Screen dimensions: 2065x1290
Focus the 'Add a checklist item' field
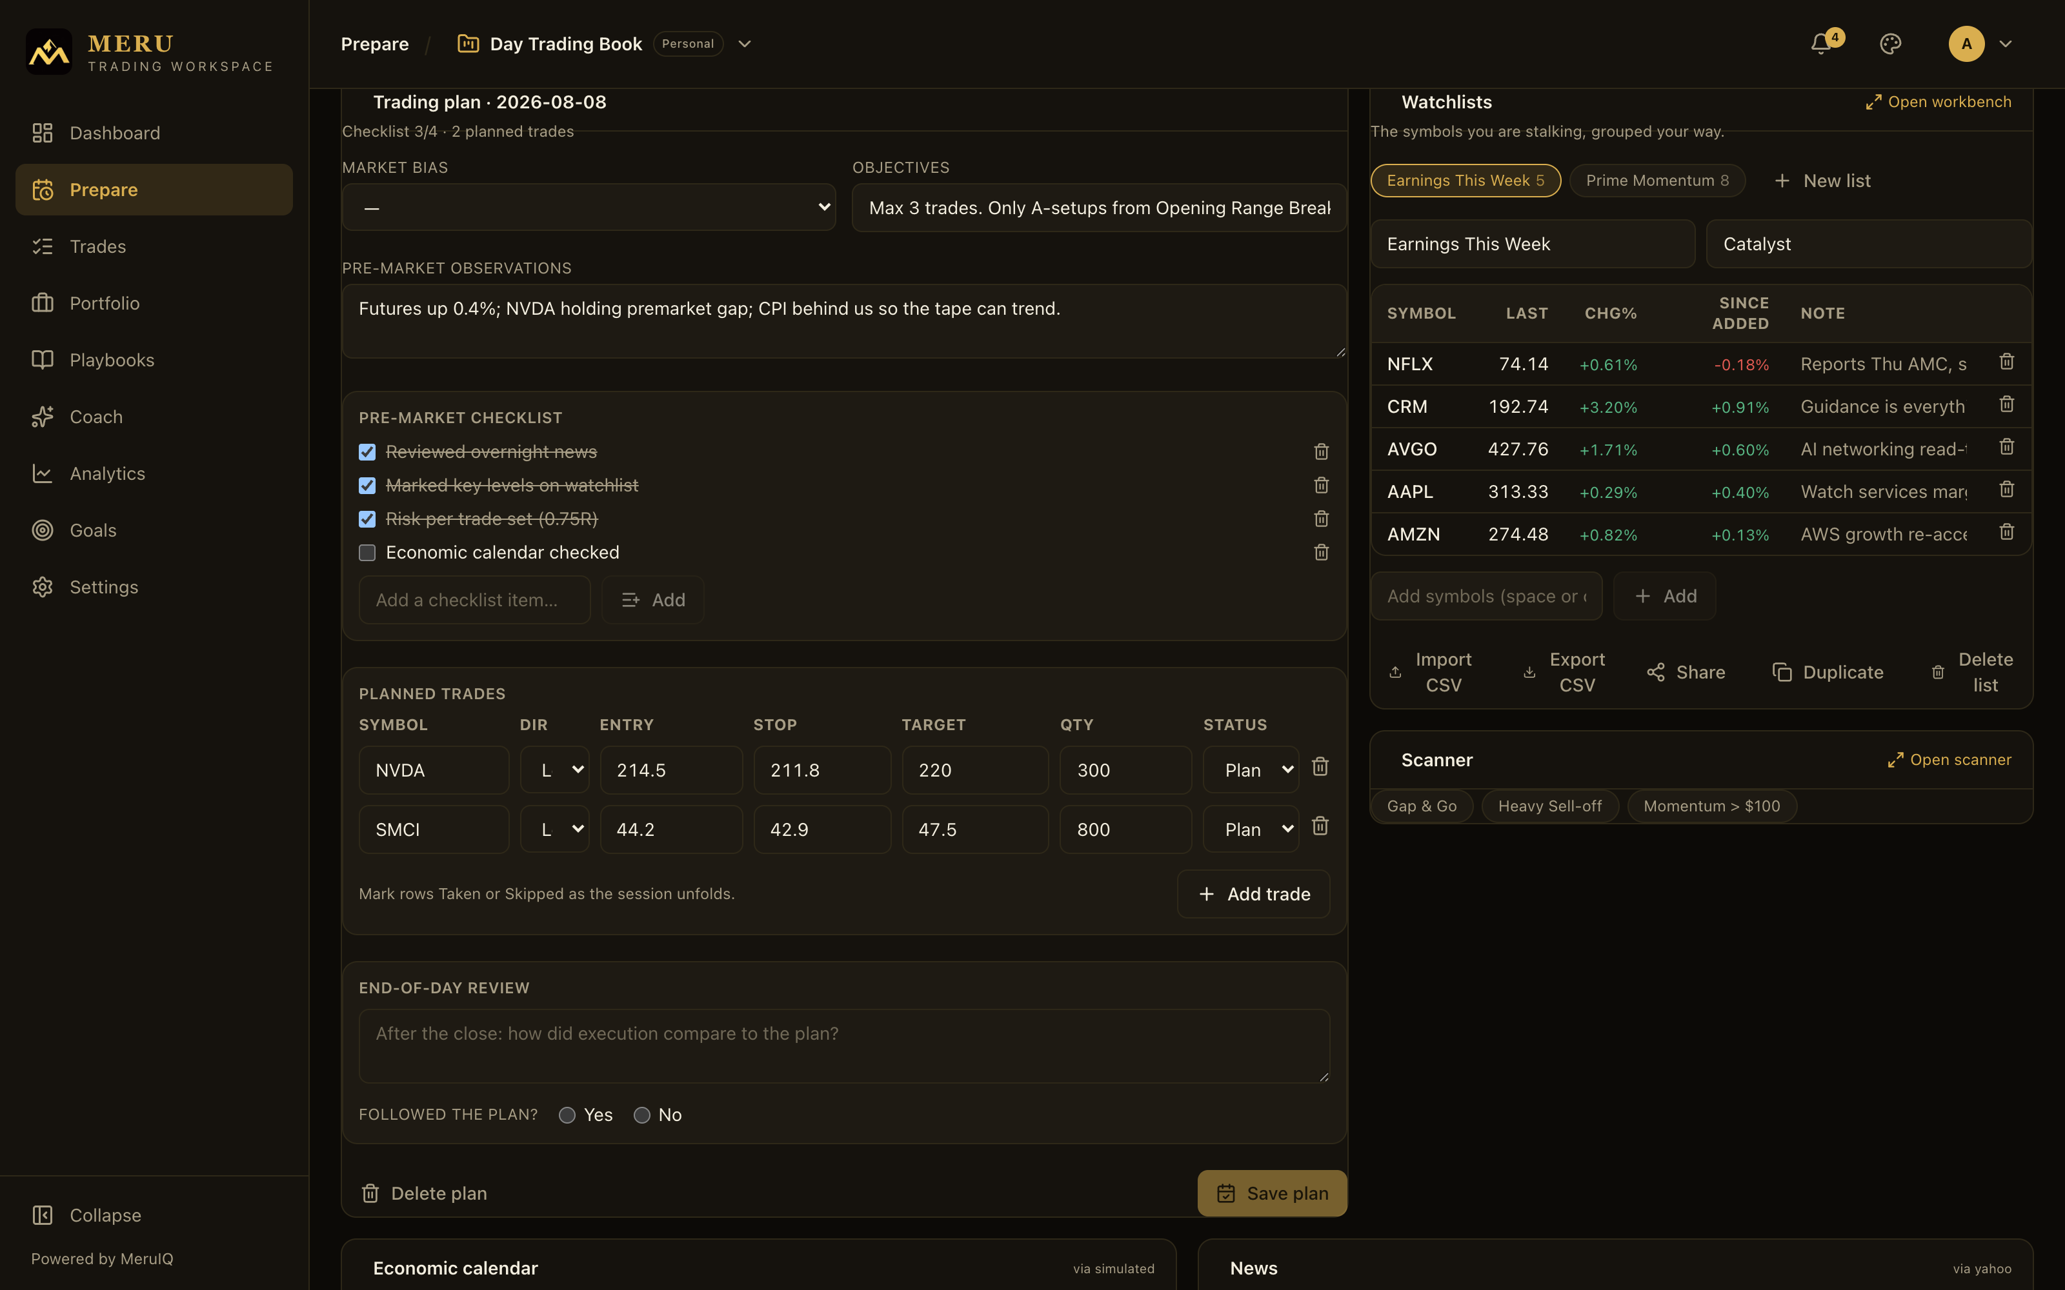point(474,600)
